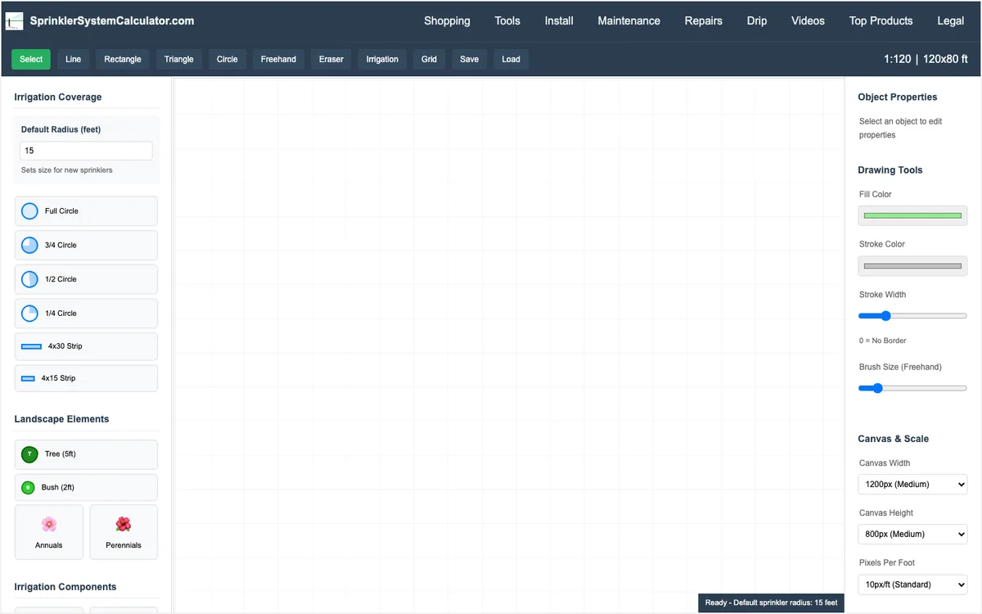Click the Canvas & Scale heading
This screenshot has height=614, width=982.
pyautogui.click(x=893, y=439)
